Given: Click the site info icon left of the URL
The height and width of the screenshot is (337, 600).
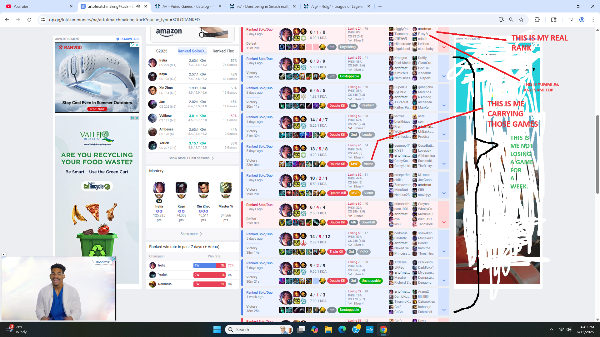Looking at the screenshot, I should coord(43,20).
